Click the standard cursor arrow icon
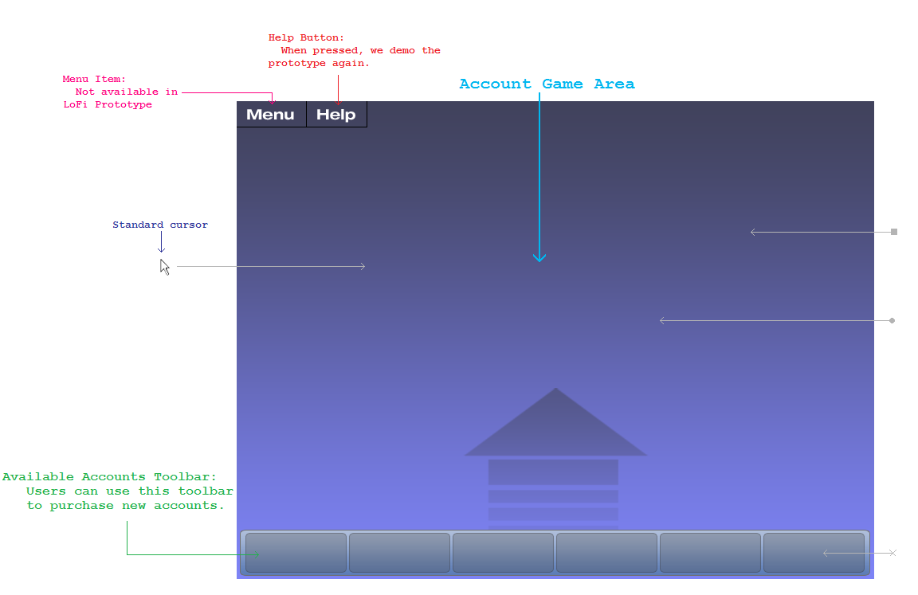Screen dimensions: 918x595 164,267
